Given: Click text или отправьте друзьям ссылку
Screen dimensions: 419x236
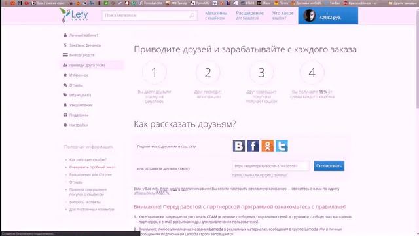Looking at the screenshot, I should 164,168.
